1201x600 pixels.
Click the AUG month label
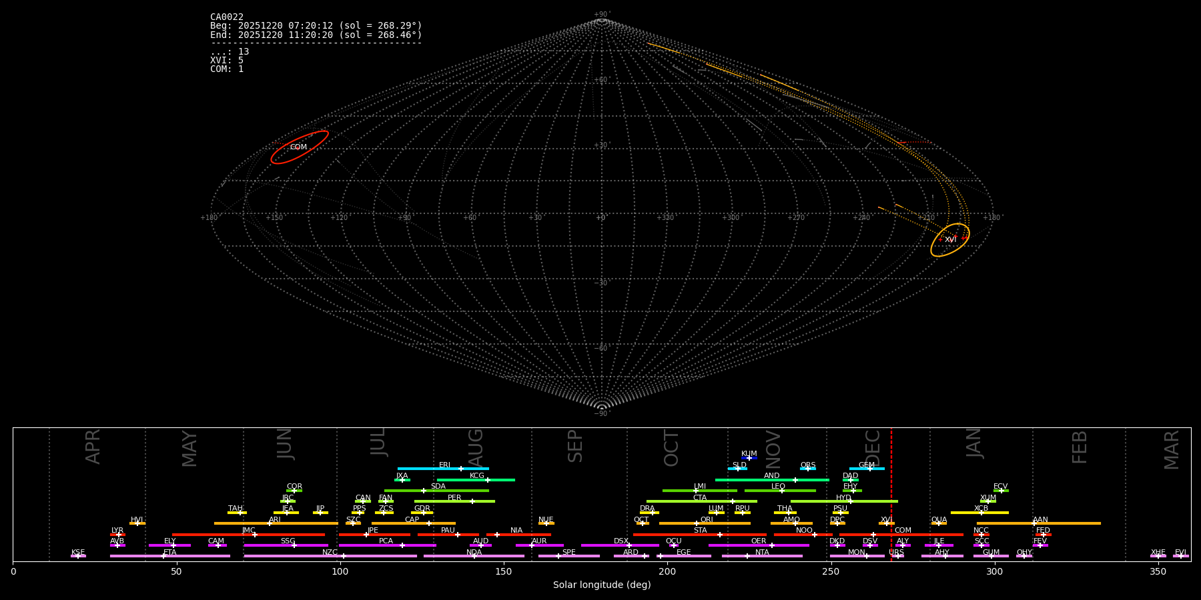pyautogui.click(x=475, y=448)
